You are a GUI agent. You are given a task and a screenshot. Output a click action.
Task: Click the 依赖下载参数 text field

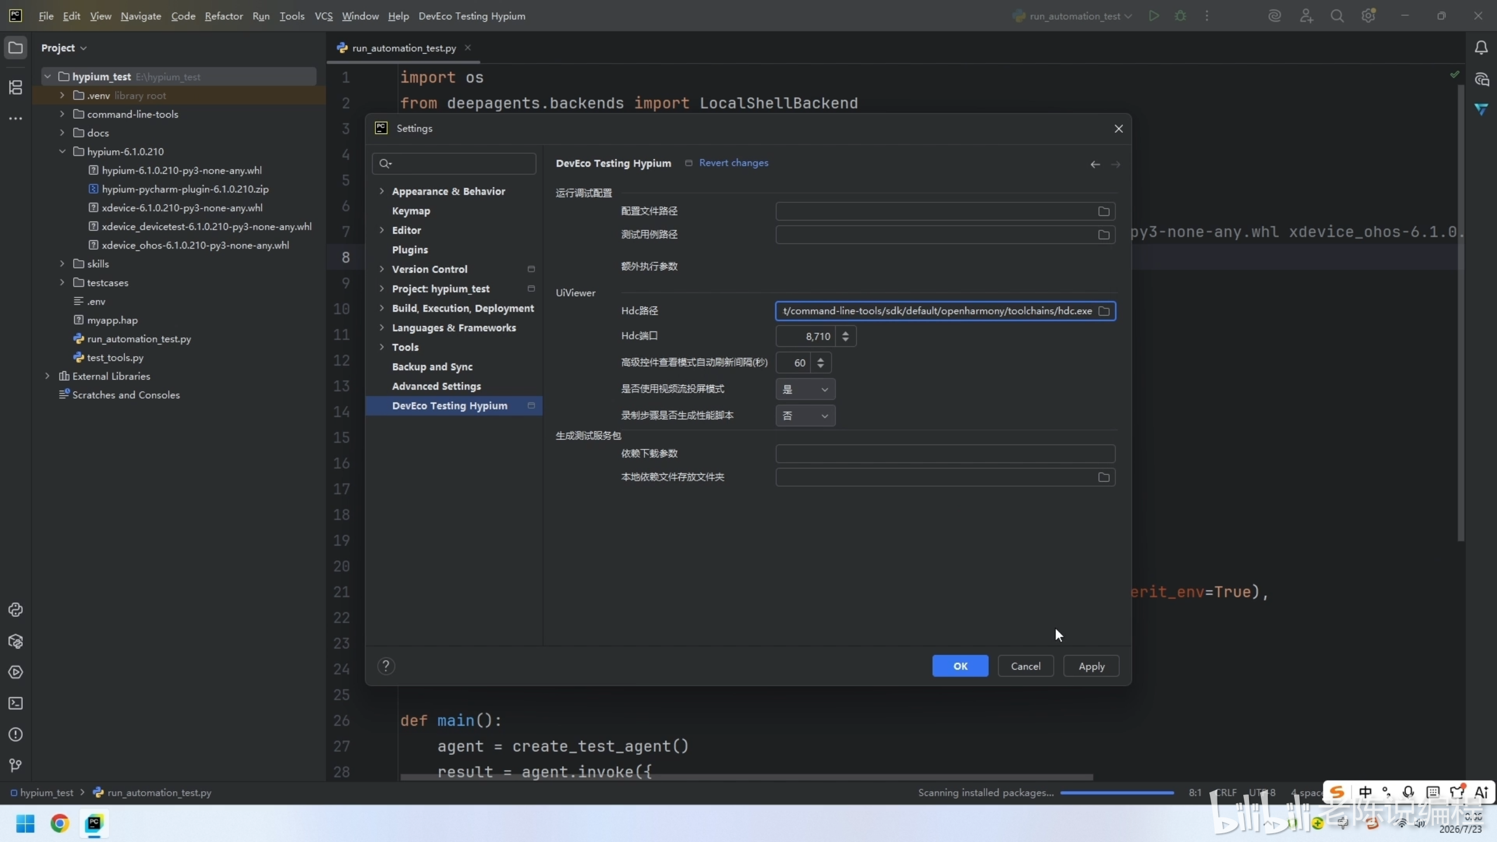946,454
